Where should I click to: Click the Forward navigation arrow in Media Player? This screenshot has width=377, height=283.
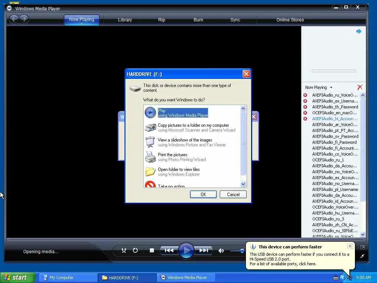tap(24, 19)
